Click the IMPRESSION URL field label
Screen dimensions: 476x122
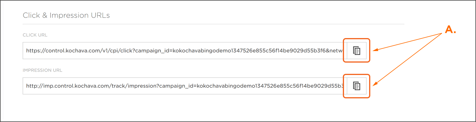pyautogui.click(x=42, y=70)
